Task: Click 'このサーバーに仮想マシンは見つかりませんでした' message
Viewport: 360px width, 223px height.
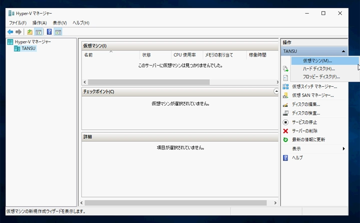Action: pyautogui.click(x=180, y=66)
